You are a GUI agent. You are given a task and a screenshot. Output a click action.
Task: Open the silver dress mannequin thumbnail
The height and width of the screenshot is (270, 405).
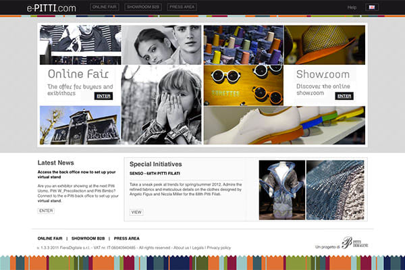[x=281, y=190]
